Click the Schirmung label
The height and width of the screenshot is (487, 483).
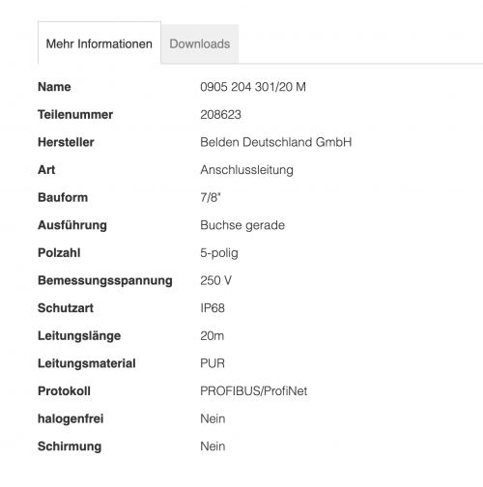pyautogui.click(x=70, y=446)
